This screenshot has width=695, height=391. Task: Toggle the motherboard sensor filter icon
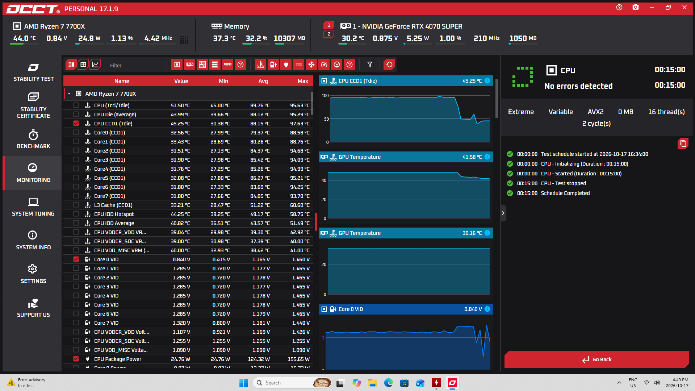coord(202,65)
